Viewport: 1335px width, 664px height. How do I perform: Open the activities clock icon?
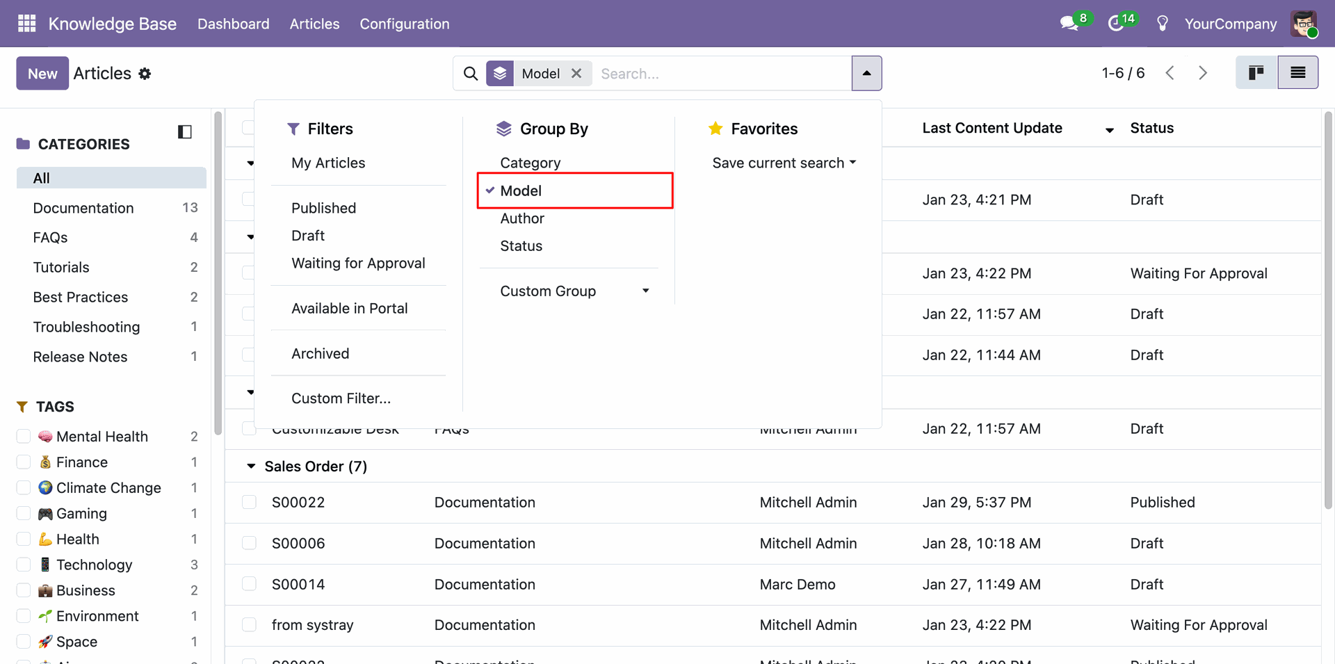[1116, 24]
